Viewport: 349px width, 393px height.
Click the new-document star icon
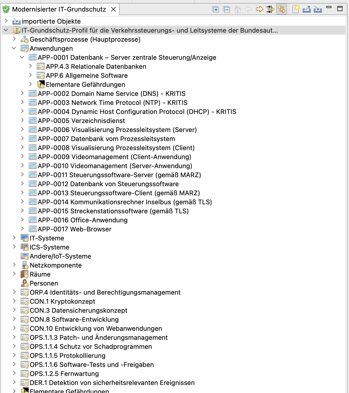click(x=296, y=9)
